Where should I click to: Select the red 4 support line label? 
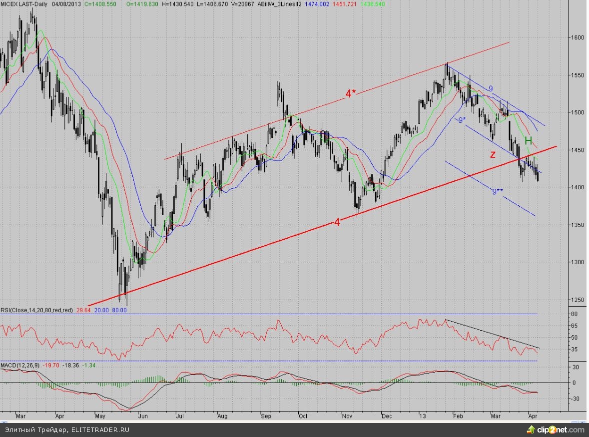pos(337,223)
